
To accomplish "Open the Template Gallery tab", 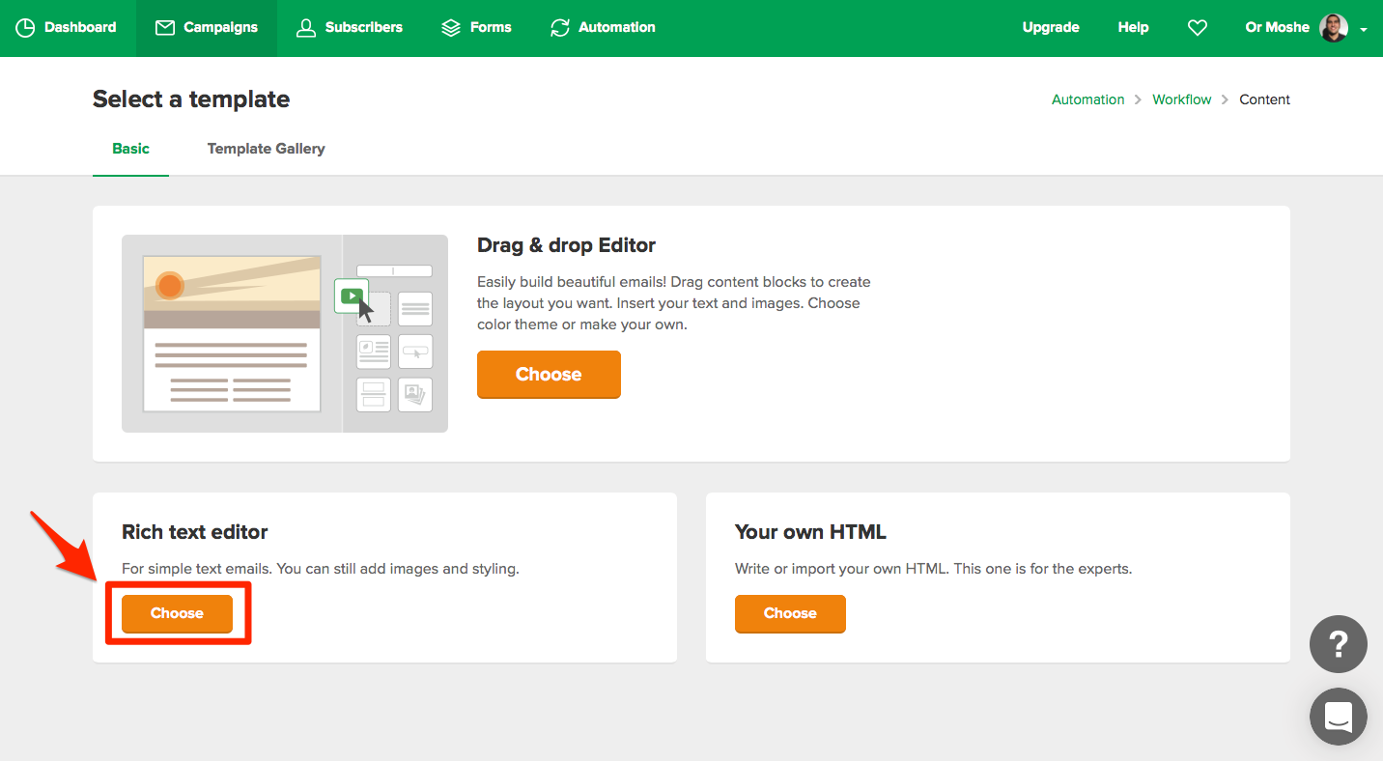I will [266, 149].
